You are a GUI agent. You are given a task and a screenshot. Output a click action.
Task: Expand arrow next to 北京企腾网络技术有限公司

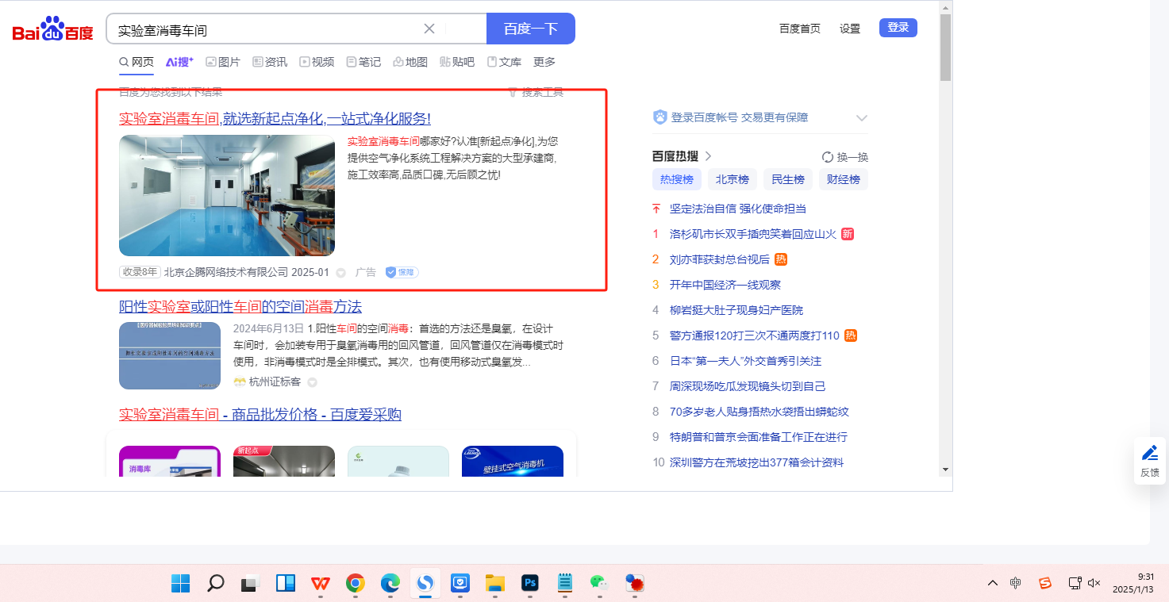[341, 273]
